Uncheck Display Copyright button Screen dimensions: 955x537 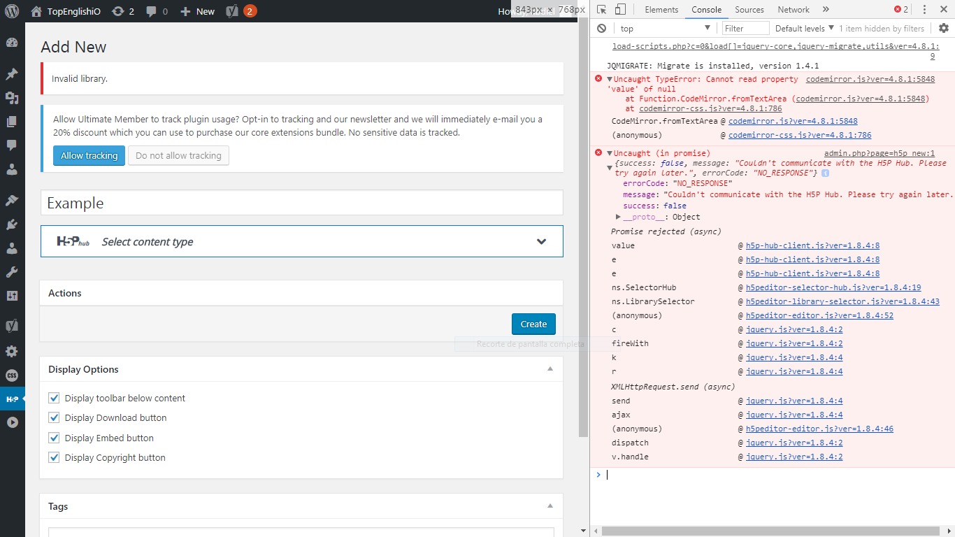point(54,457)
